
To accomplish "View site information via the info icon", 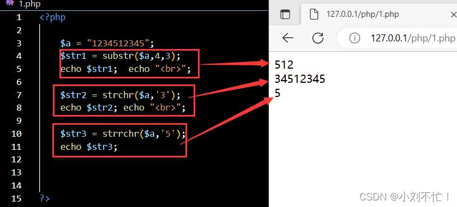I will (x=354, y=38).
